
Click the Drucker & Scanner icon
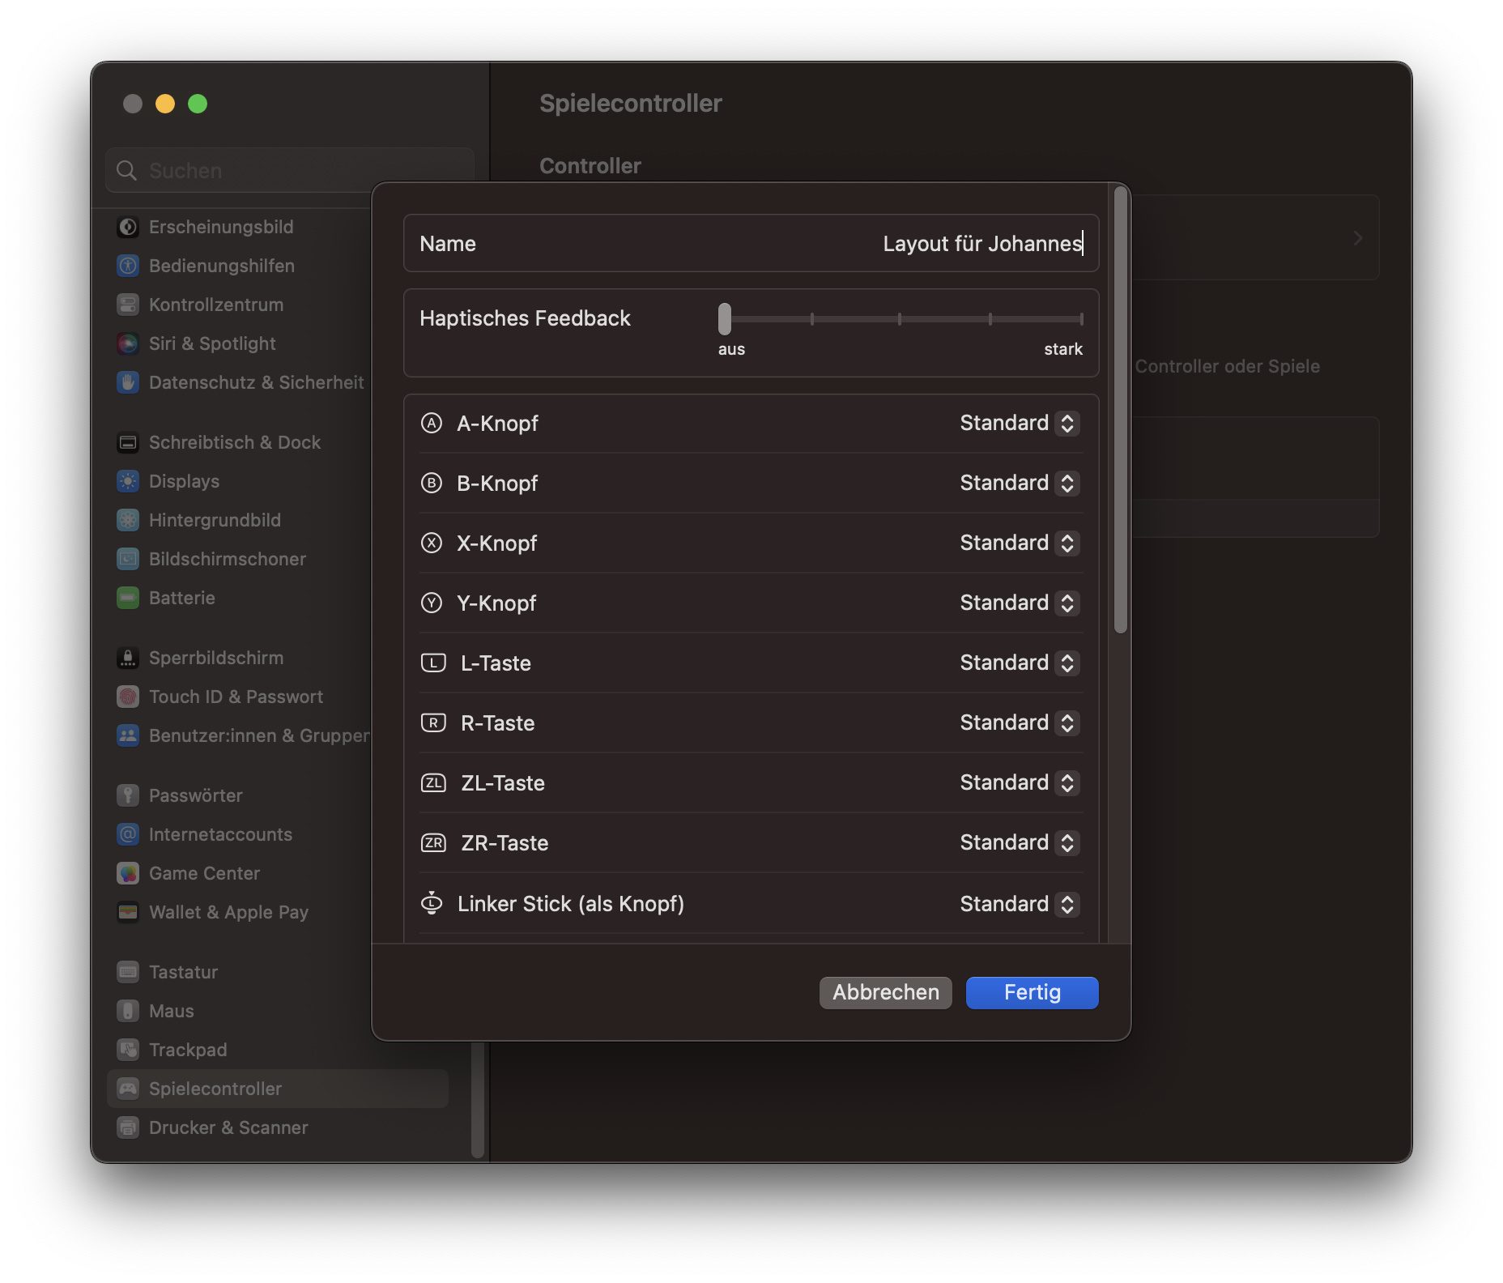click(x=128, y=1127)
